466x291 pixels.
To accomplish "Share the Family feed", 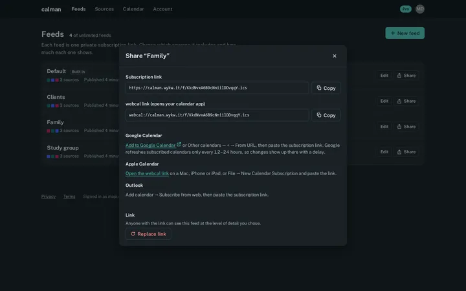I will click(x=406, y=127).
